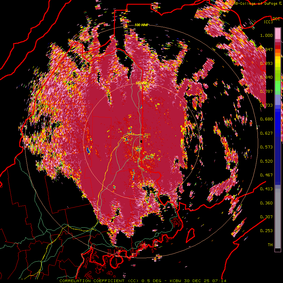This screenshot has width=283, height=283.
Task: Select the 0.467 scale value
Action: 266,175
